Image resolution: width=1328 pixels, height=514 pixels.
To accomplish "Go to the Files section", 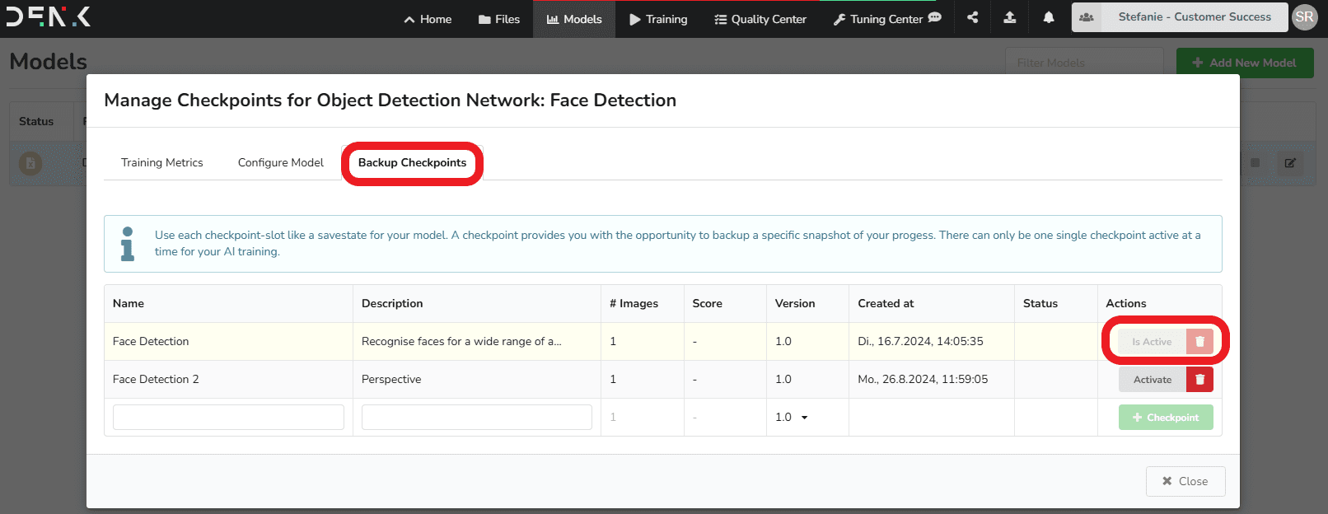I will (498, 19).
